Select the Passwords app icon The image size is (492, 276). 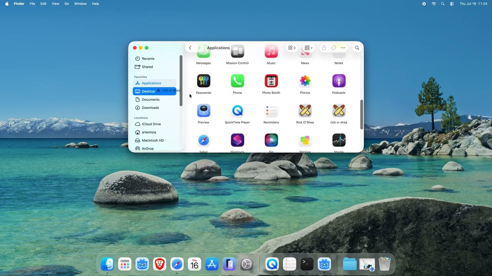[x=203, y=81]
